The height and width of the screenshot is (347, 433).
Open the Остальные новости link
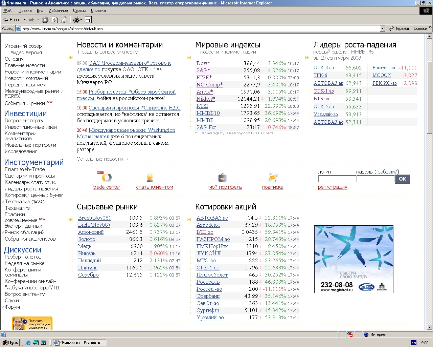[99, 159]
